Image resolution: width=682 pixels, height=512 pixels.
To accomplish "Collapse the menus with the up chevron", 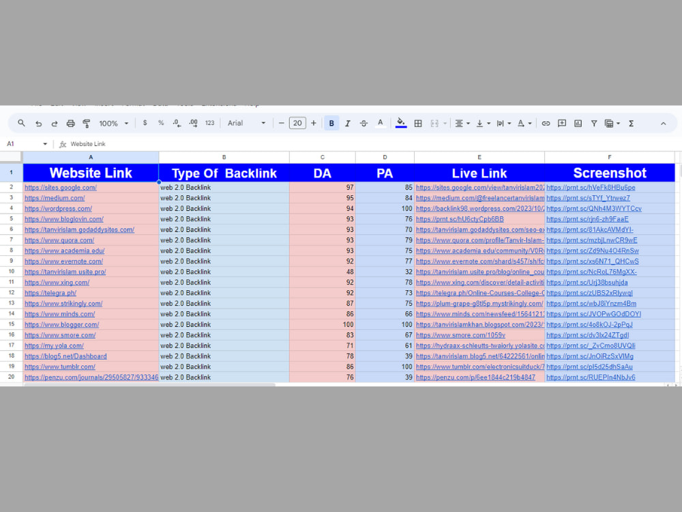I will coord(664,124).
